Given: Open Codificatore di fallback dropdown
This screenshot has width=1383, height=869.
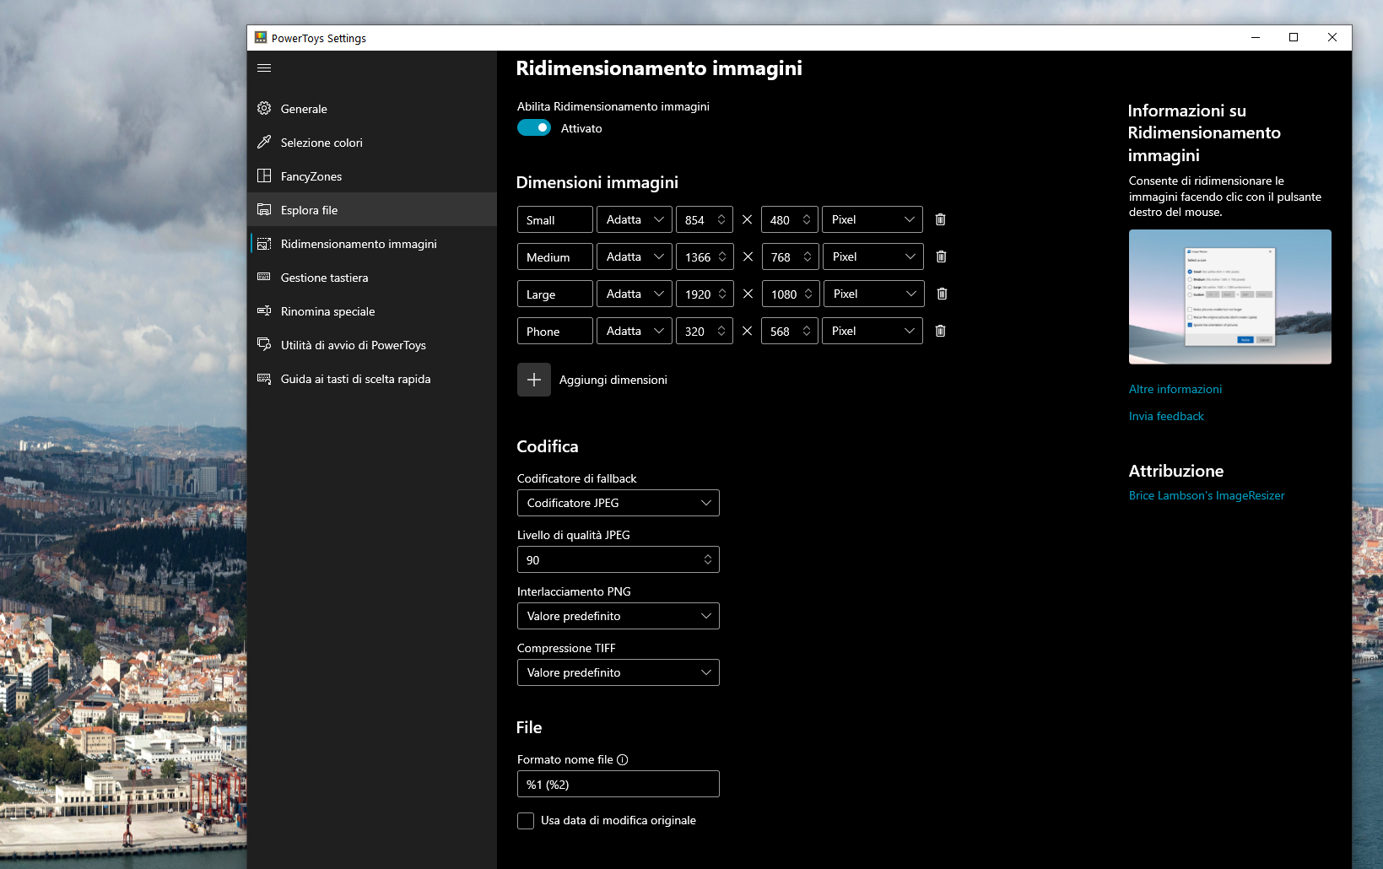Looking at the screenshot, I should click(619, 503).
